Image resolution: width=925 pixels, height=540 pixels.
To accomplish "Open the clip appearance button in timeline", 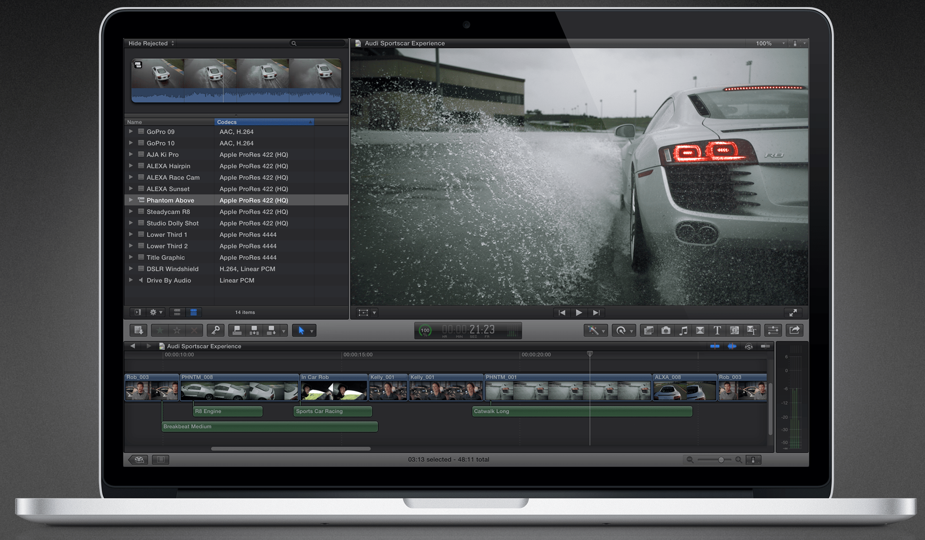I will click(x=753, y=459).
